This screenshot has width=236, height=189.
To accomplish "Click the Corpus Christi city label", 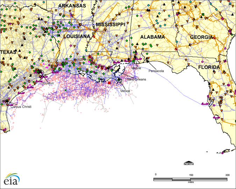I will pyautogui.click(x=21, y=107).
